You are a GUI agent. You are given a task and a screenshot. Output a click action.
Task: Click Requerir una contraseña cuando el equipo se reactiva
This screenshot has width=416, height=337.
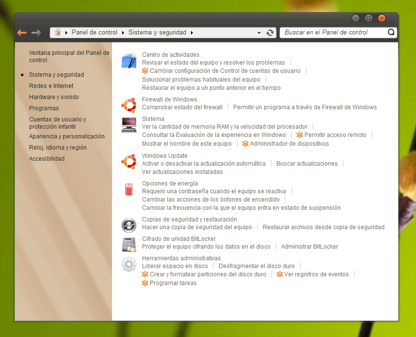pos(214,191)
